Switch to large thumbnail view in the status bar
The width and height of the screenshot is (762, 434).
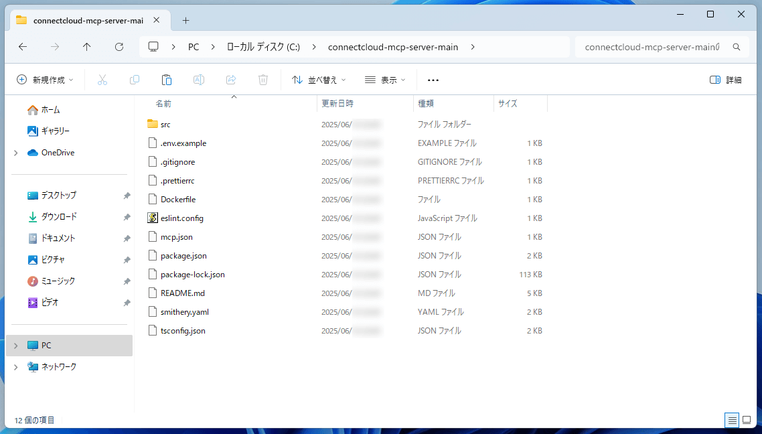coord(746,420)
